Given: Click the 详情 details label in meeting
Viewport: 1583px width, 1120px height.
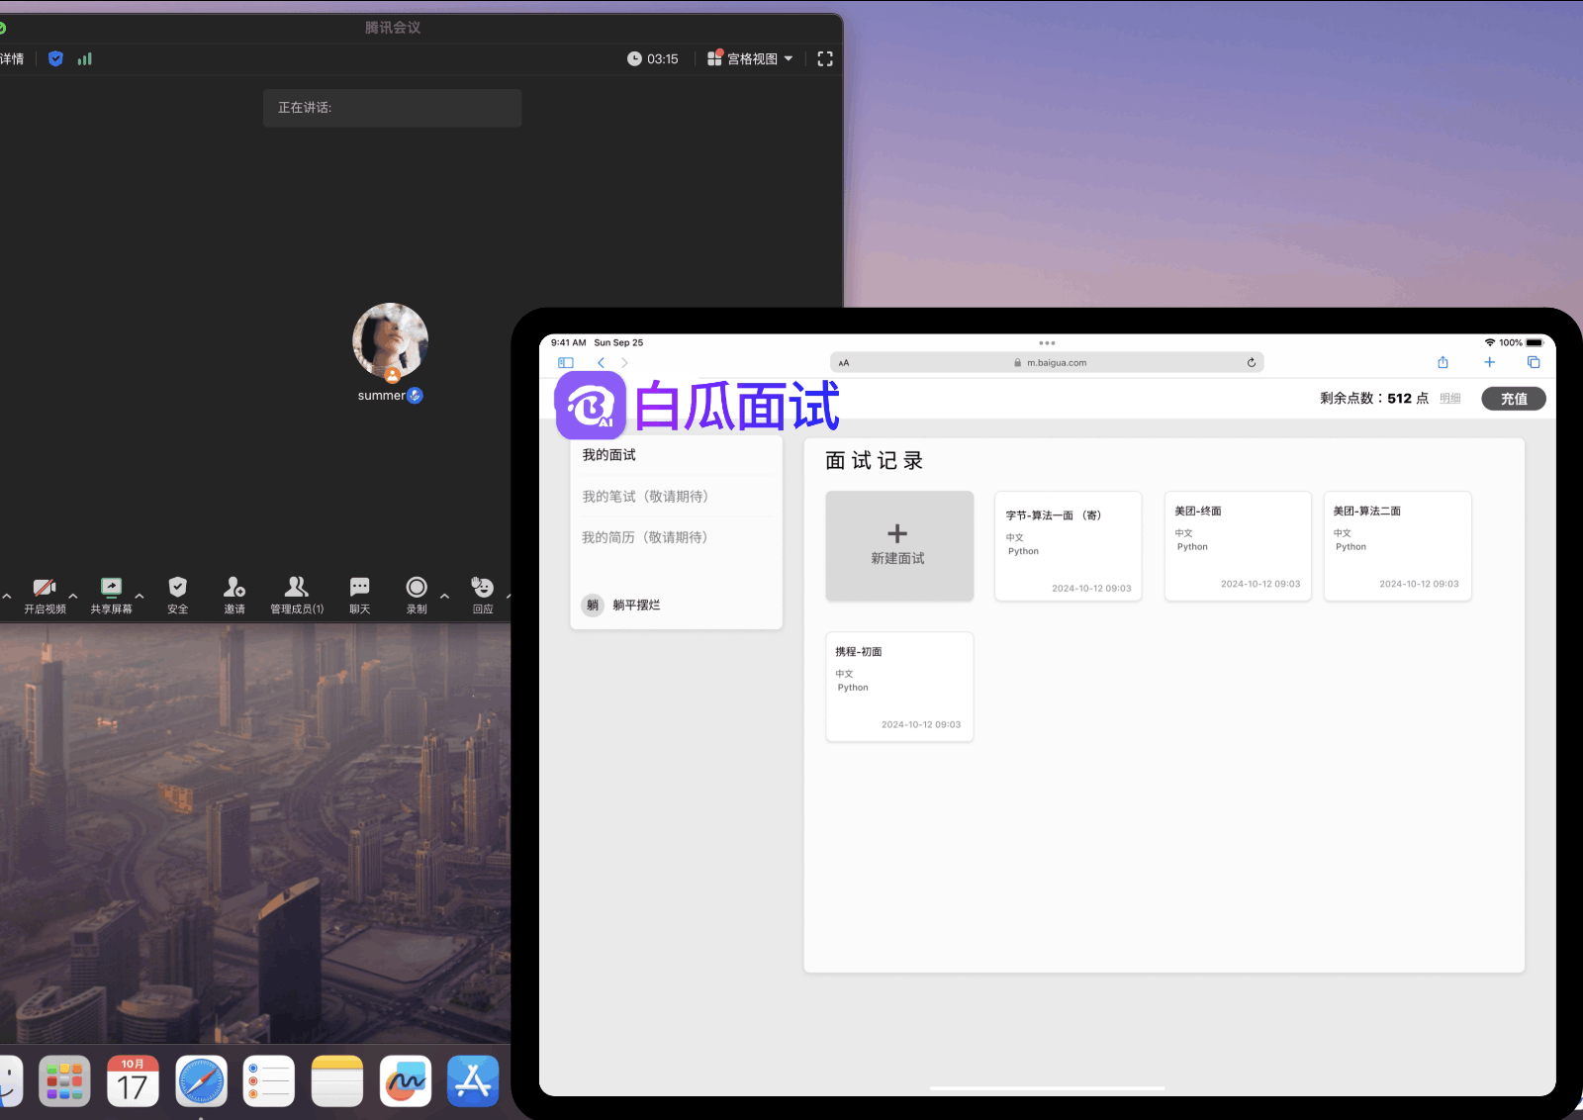Looking at the screenshot, I should tap(12, 58).
